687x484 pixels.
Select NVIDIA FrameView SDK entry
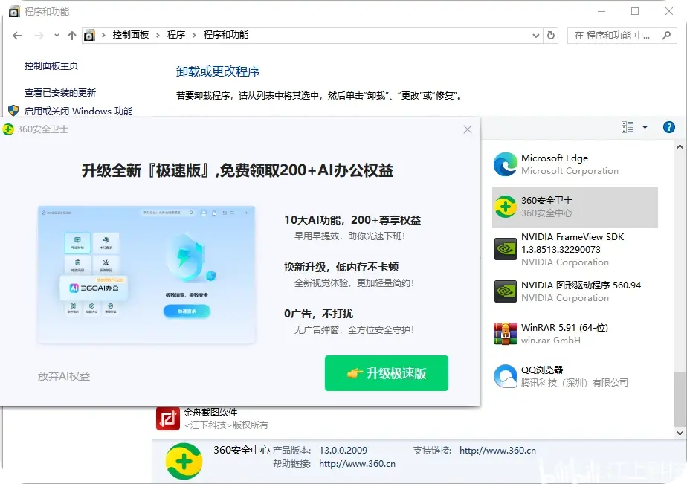click(575, 249)
